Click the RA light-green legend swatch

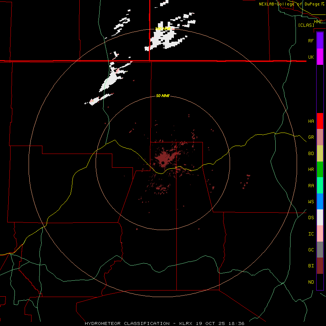320,185
